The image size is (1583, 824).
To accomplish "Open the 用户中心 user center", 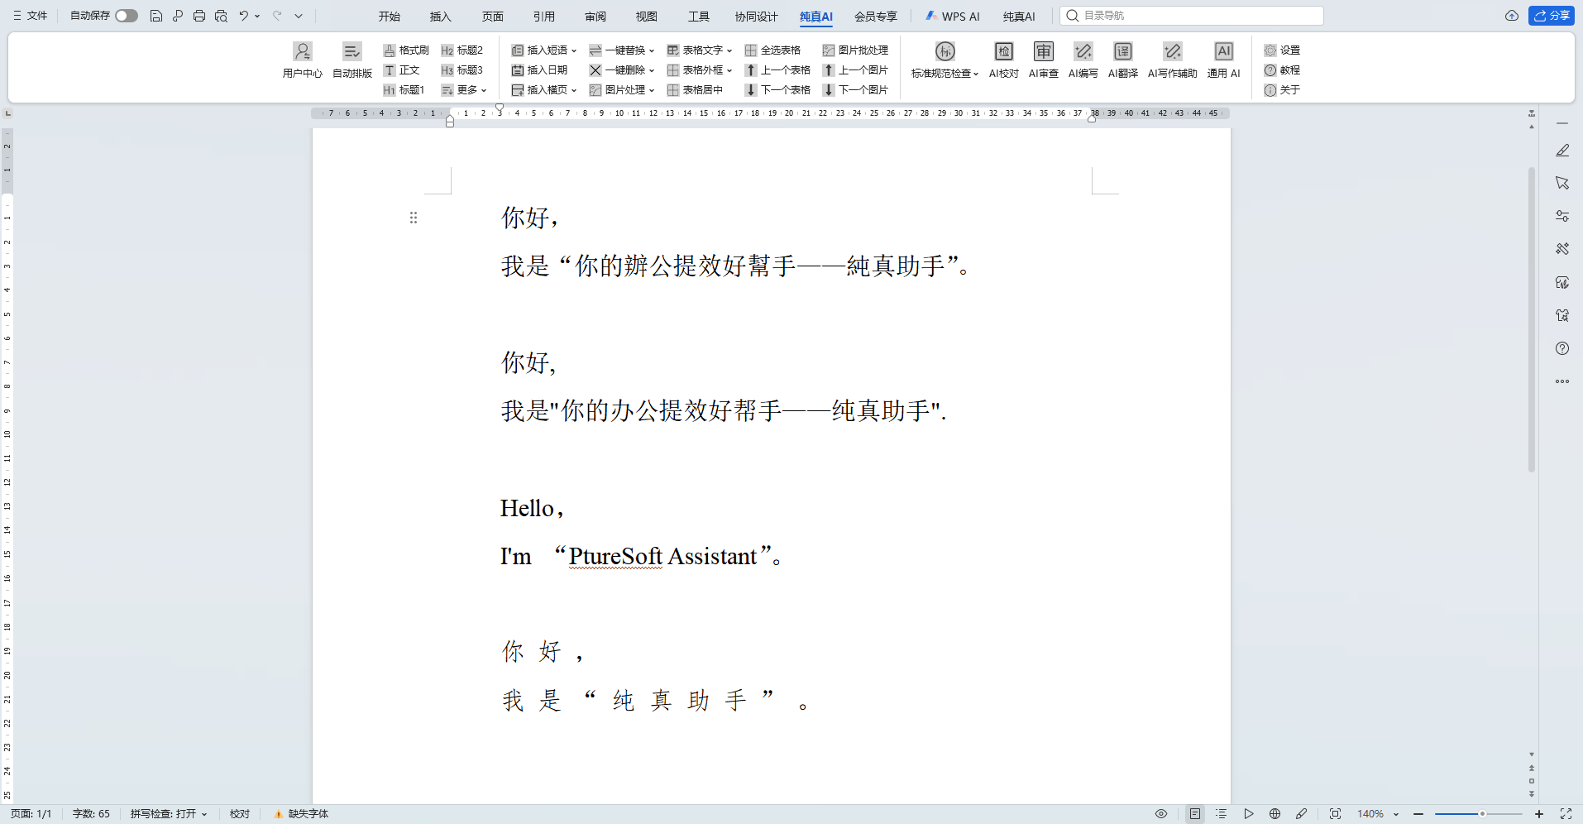I will [303, 60].
